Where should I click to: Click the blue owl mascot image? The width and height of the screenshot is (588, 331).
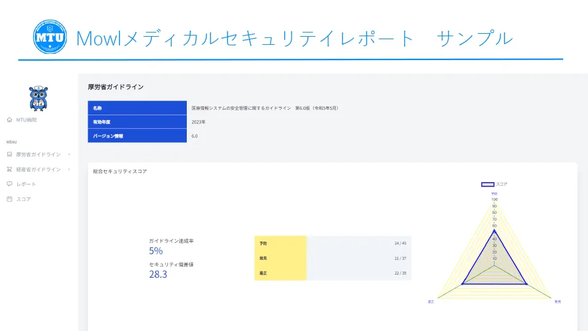pyautogui.click(x=39, y=98)
